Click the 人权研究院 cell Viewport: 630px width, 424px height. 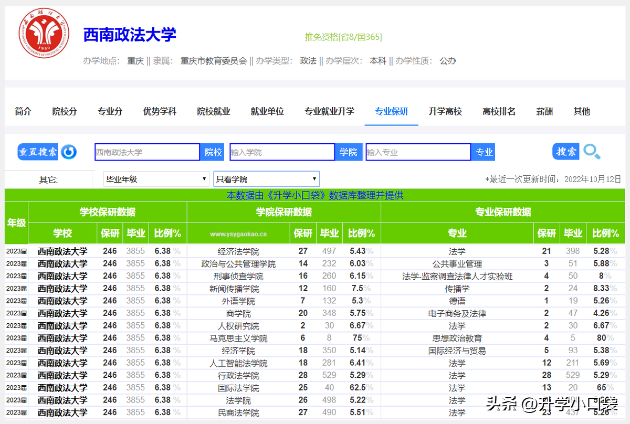[x=238, y=326]
